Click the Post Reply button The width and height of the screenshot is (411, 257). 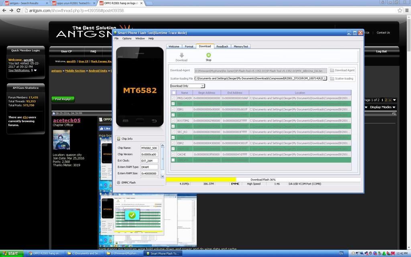tap(63, 99)
